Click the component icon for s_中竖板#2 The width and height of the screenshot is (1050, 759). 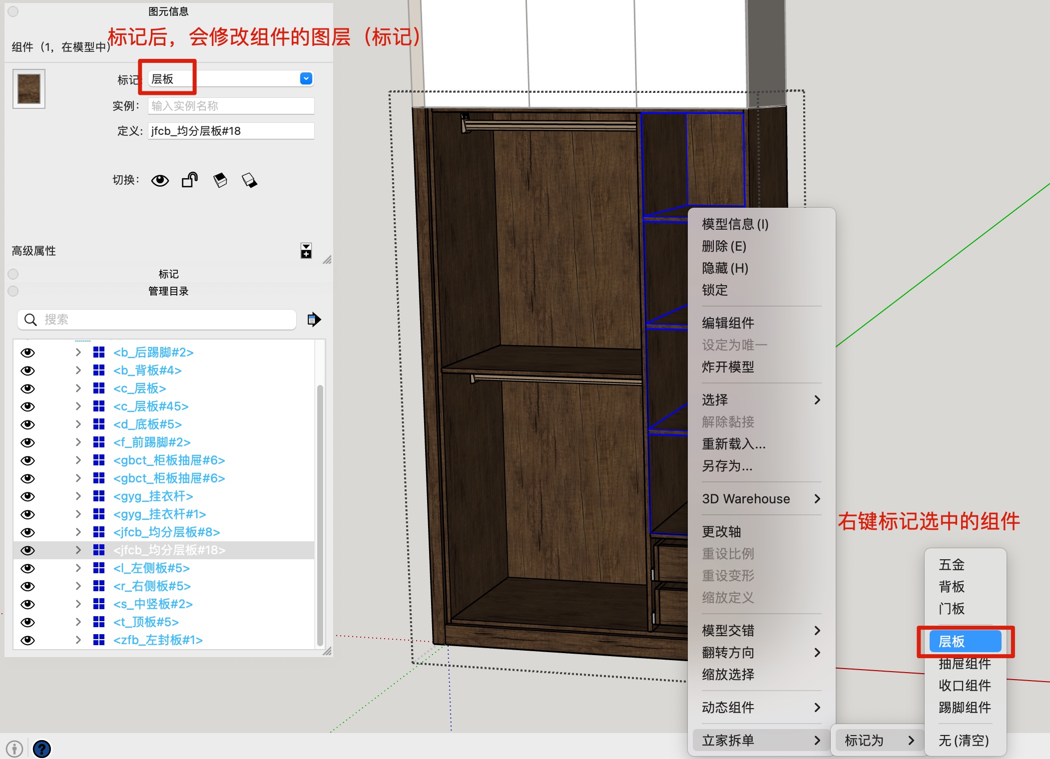click(x=99, y=604)
